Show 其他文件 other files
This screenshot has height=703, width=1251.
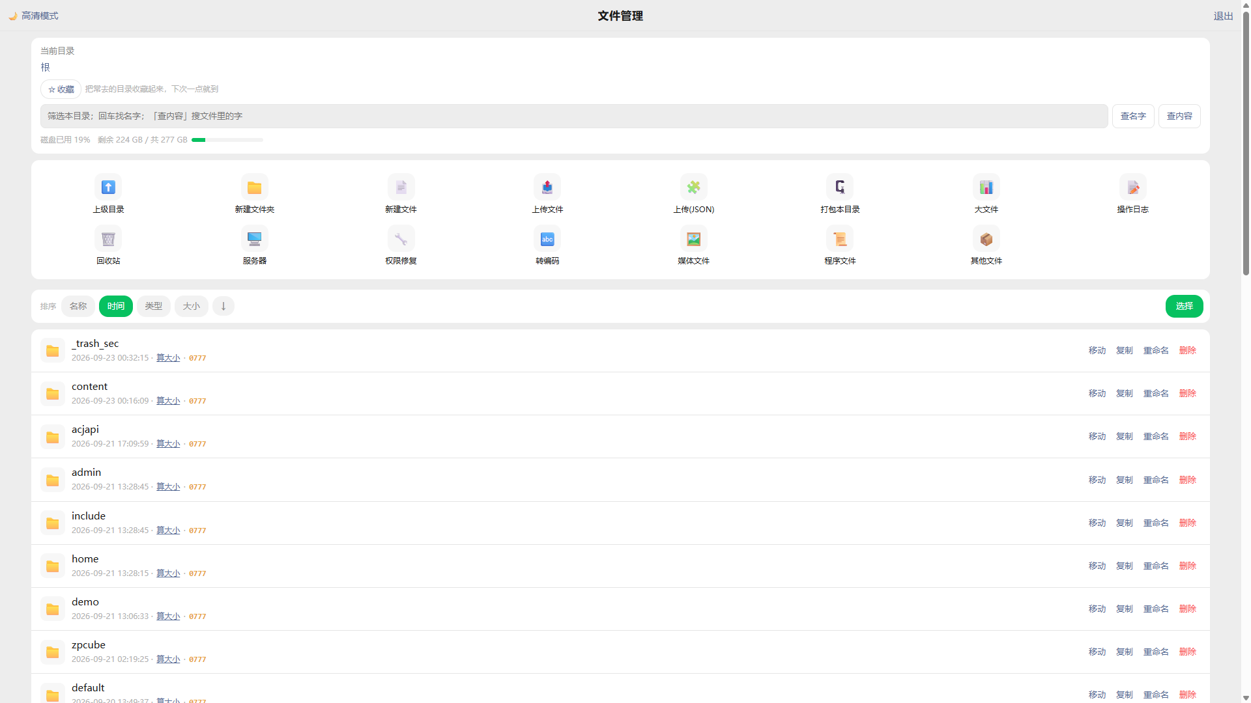point(986,239)
